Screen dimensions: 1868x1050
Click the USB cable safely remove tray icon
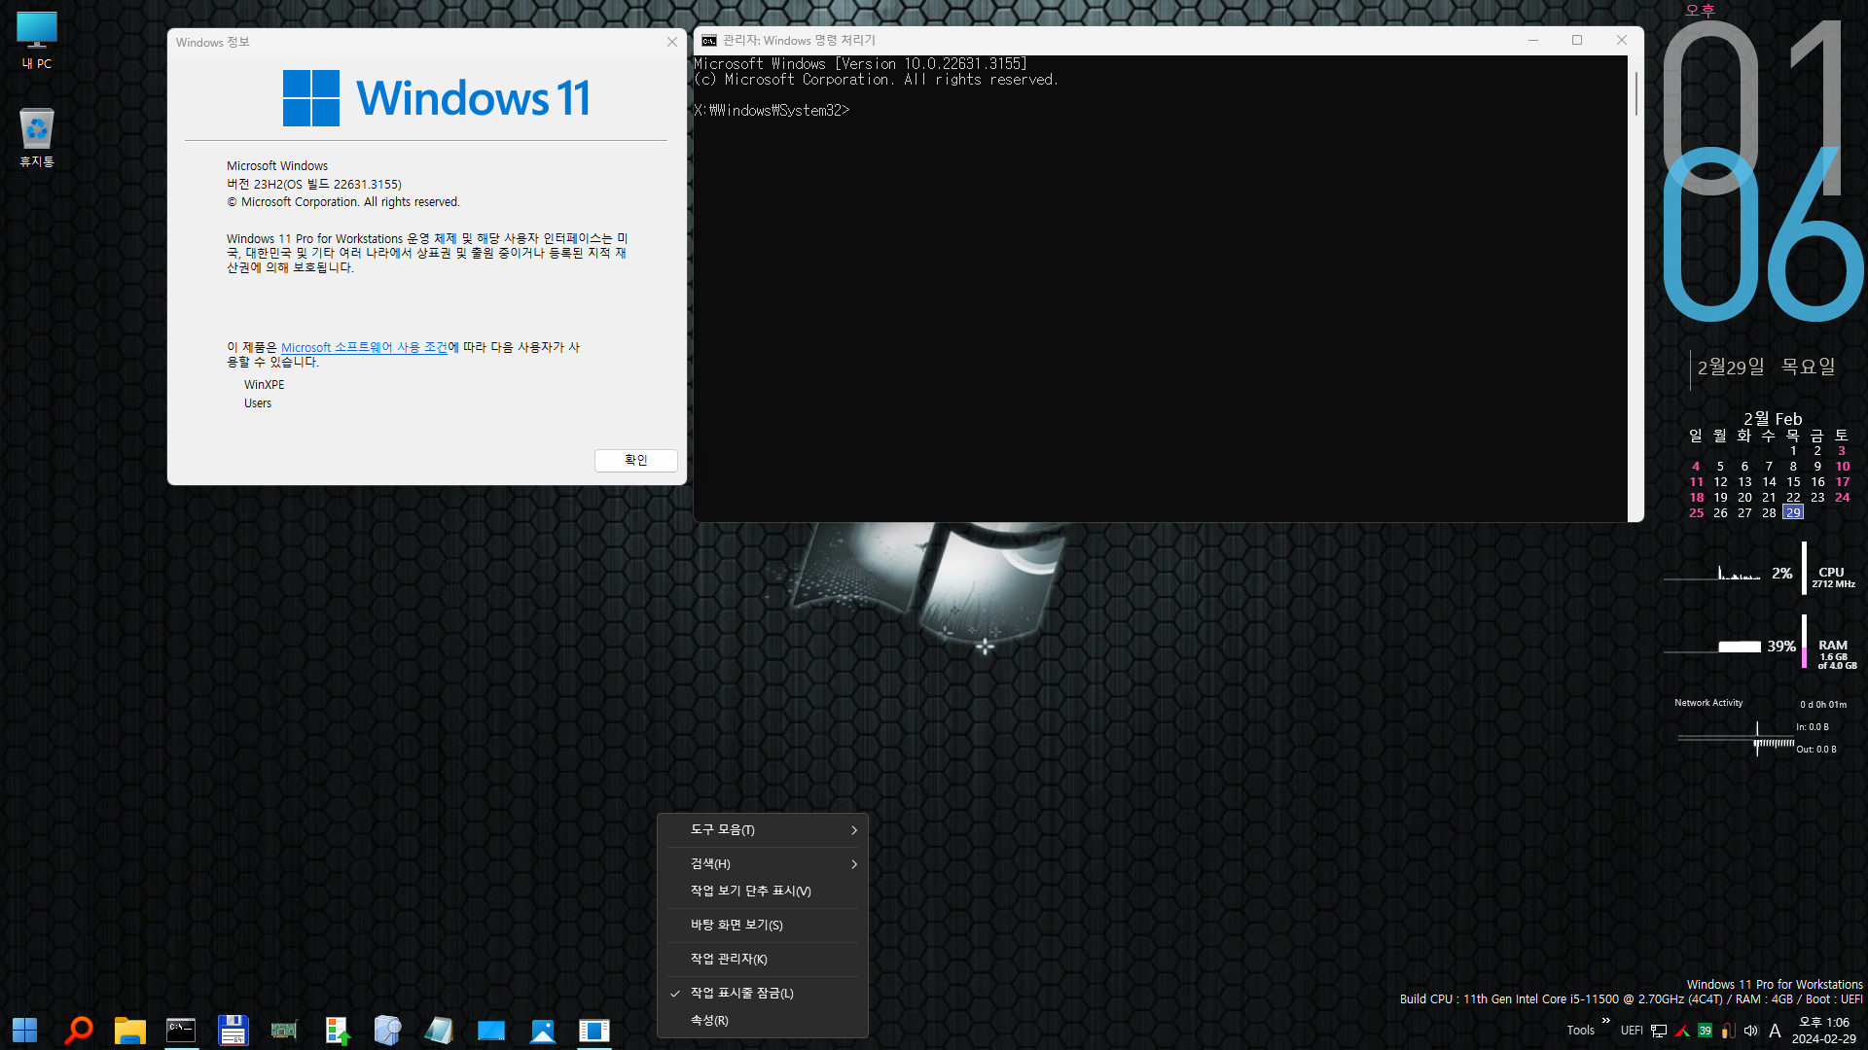coord(1728,1031)
